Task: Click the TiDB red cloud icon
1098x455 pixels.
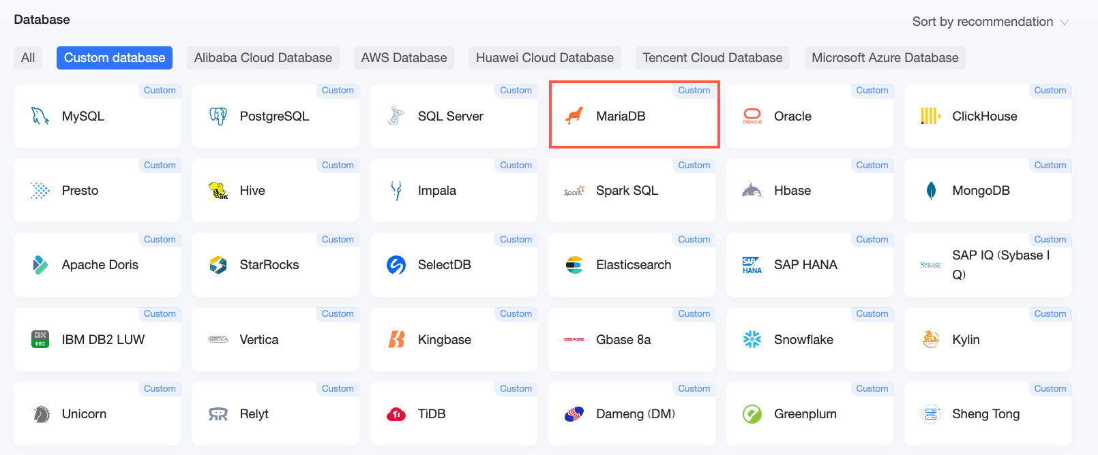Action: (396, 414)
